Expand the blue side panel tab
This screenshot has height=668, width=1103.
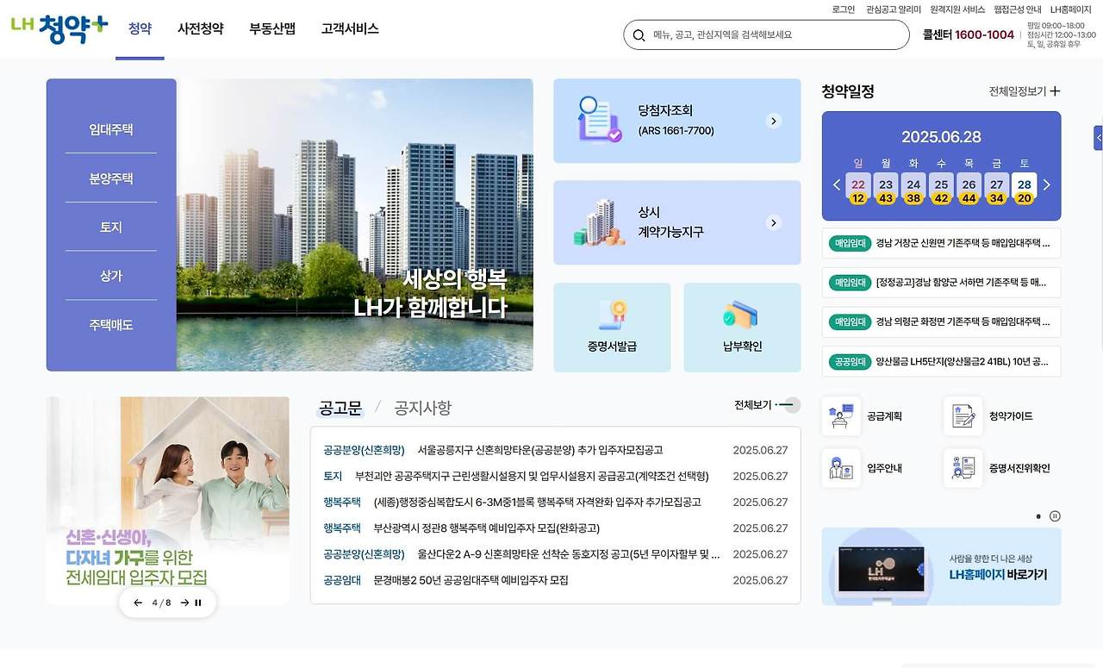pyautogui.click(x=1099, y=138)
